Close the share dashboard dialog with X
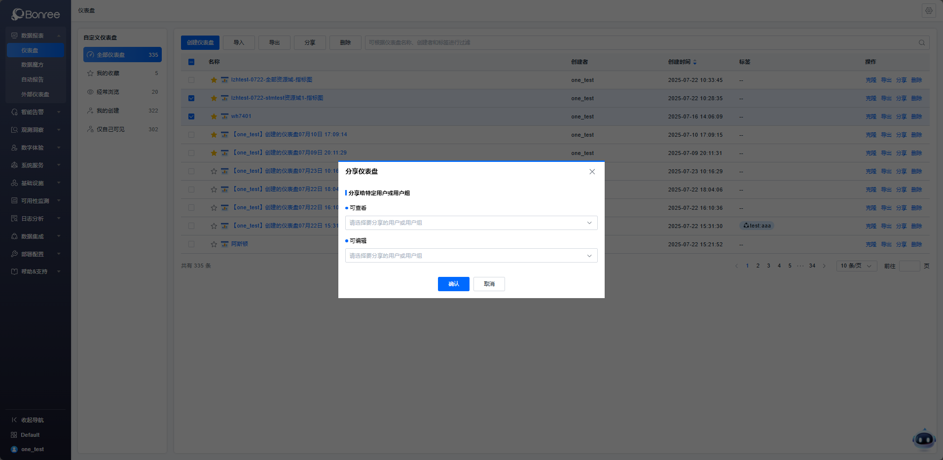Viewport: 943px width, 460px height. click(592, 172)
